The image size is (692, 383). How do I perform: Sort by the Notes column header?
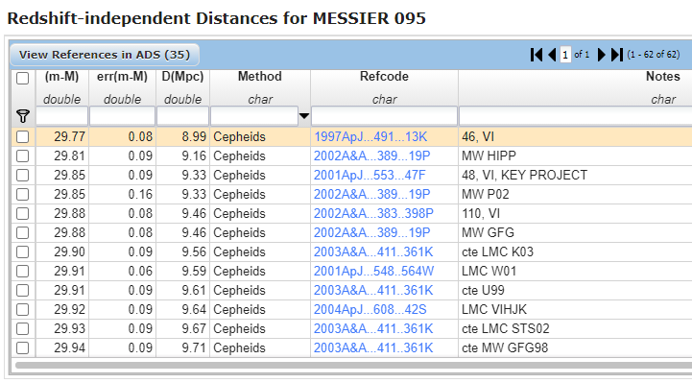[x=663, y=77]
